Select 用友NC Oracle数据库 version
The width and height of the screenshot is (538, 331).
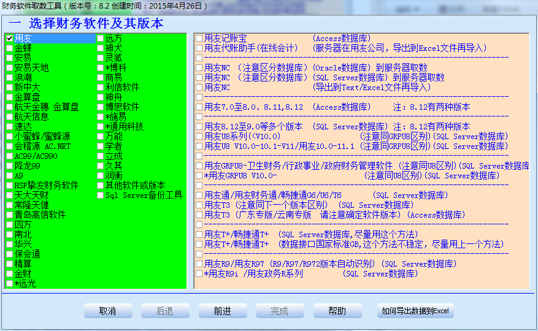pos(199,68)
